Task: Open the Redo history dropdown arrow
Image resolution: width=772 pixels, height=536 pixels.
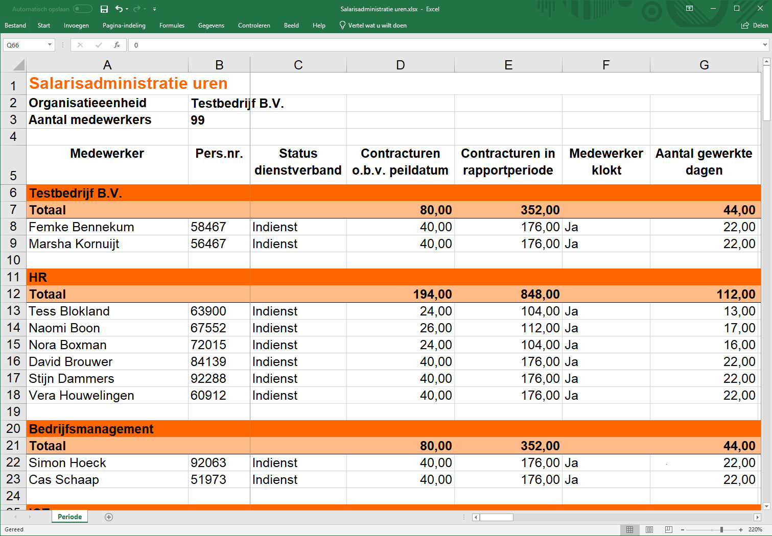Action: pyautogui.click(x=145, y=9)
